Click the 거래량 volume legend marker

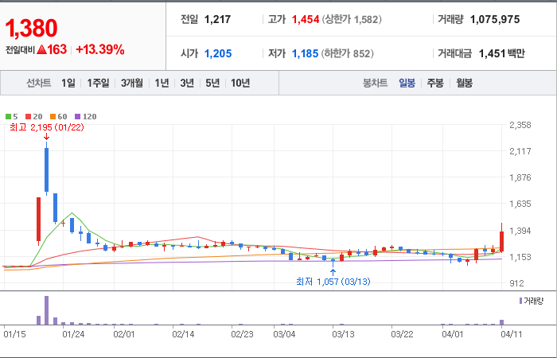[x=520, y=302]
